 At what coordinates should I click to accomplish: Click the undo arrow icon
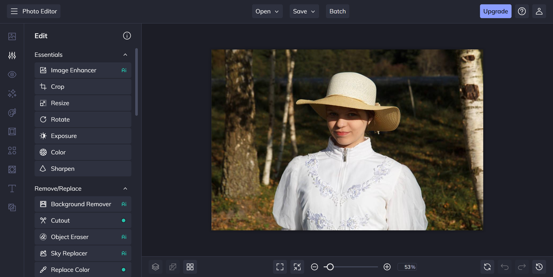(x=505, y=267)
